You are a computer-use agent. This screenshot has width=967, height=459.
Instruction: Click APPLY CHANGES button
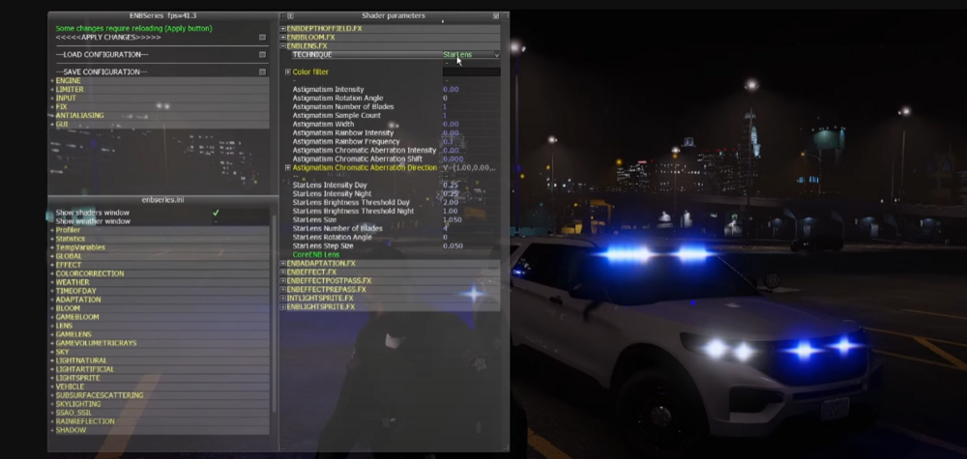pyautogui.click(x=108, y=38)
